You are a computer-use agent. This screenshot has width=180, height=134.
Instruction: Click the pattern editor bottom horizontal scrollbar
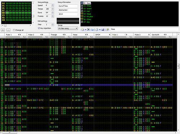[x=10, y=133]
